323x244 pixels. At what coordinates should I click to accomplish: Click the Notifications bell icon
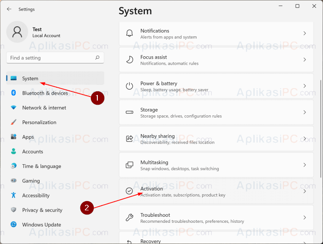tap(129, 33)
